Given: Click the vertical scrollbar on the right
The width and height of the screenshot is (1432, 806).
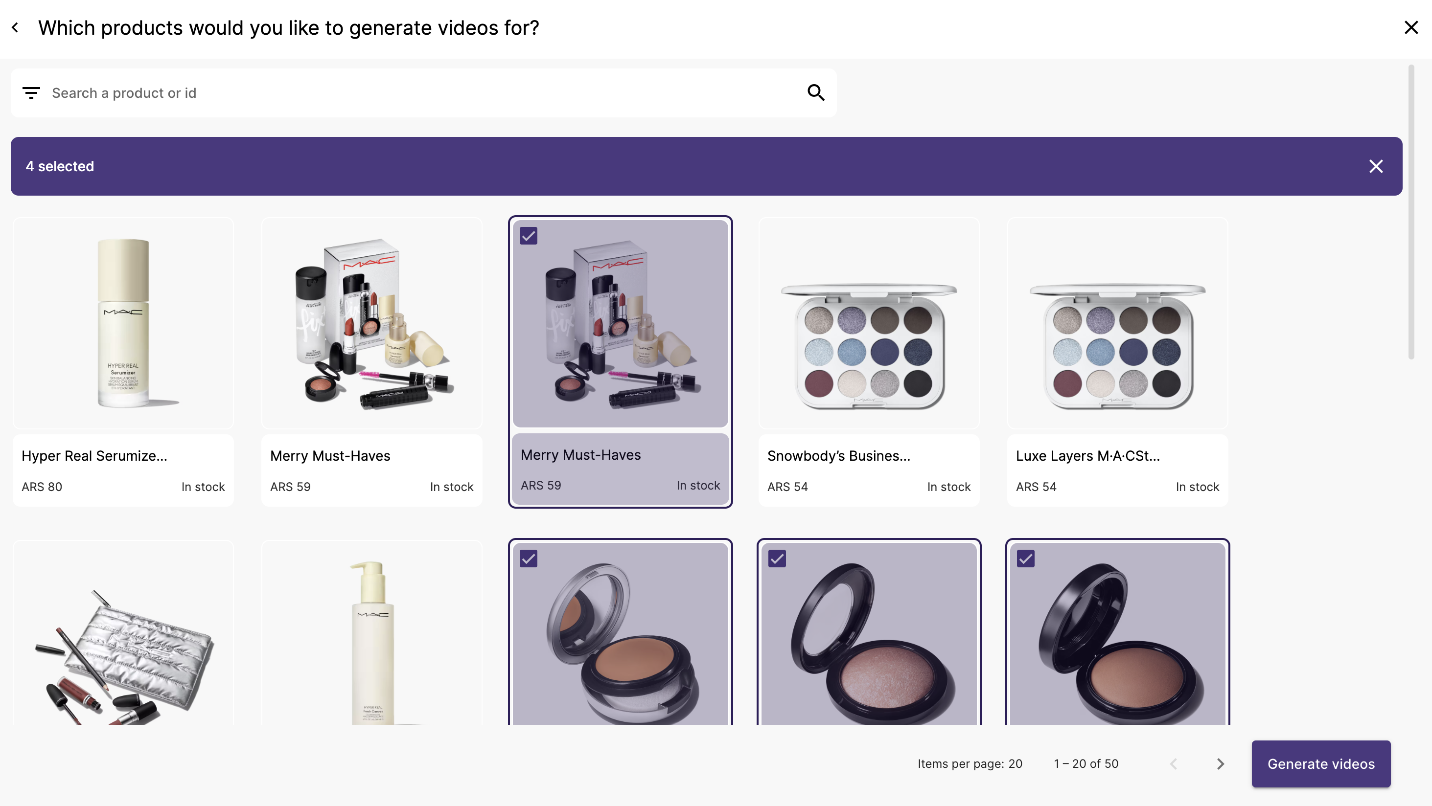Looking at the screenshot, I should tap(1411, 212).
